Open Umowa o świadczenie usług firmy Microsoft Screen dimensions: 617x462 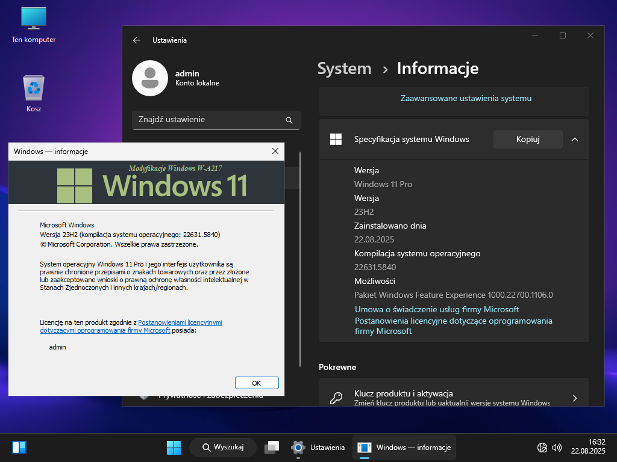pyautogui.click(x=436, y=309)
